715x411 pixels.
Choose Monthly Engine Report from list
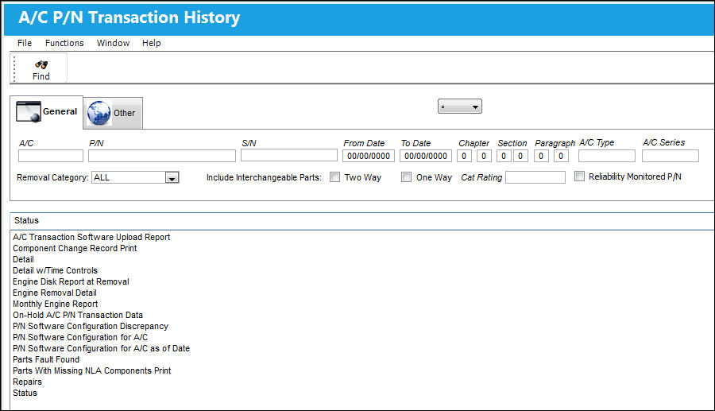(x=55, y=304)
